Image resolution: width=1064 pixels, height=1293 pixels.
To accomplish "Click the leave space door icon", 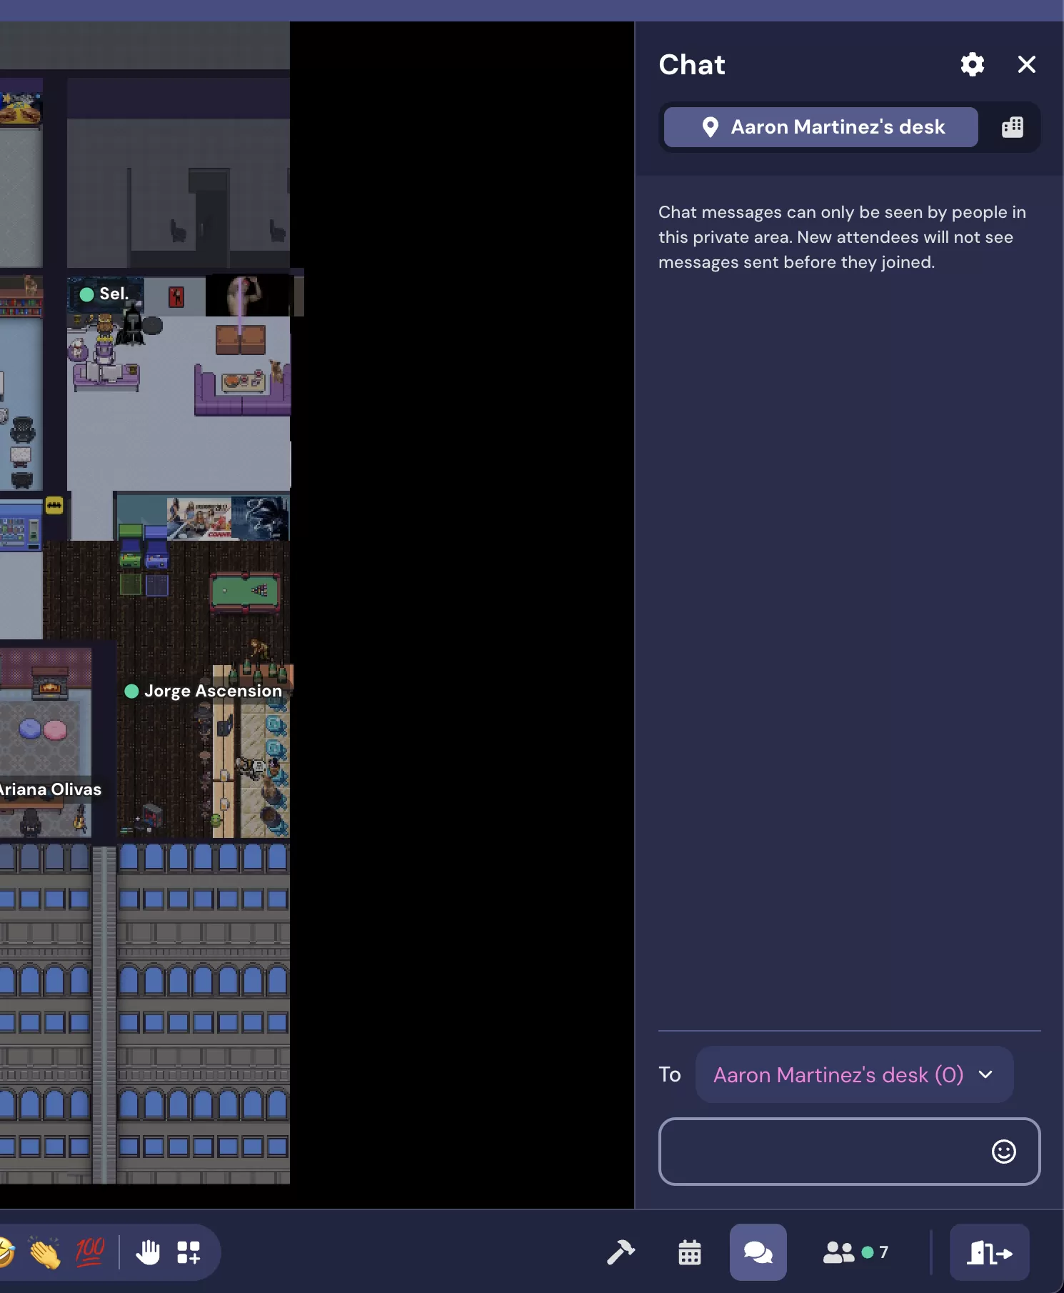I will click(x=989, y=1252).
